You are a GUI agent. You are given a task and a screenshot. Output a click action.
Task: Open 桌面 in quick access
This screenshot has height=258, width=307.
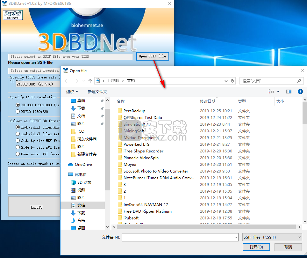click(x=81, y=100)
